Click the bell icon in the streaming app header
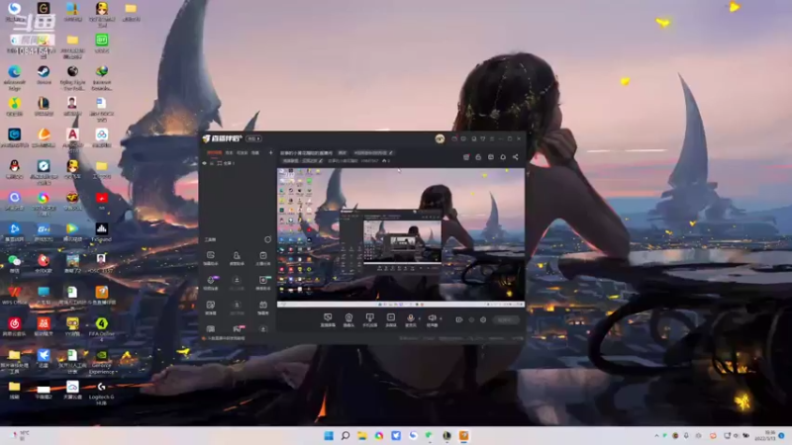 [x=503, y=157]
